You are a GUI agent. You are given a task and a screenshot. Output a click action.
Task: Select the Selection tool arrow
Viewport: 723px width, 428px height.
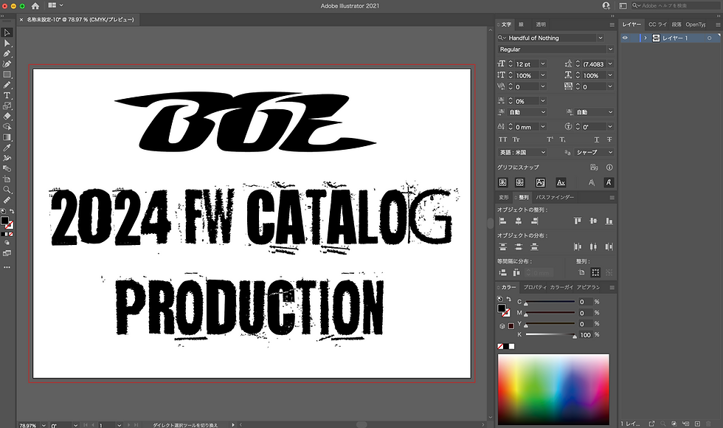[7, 32]
